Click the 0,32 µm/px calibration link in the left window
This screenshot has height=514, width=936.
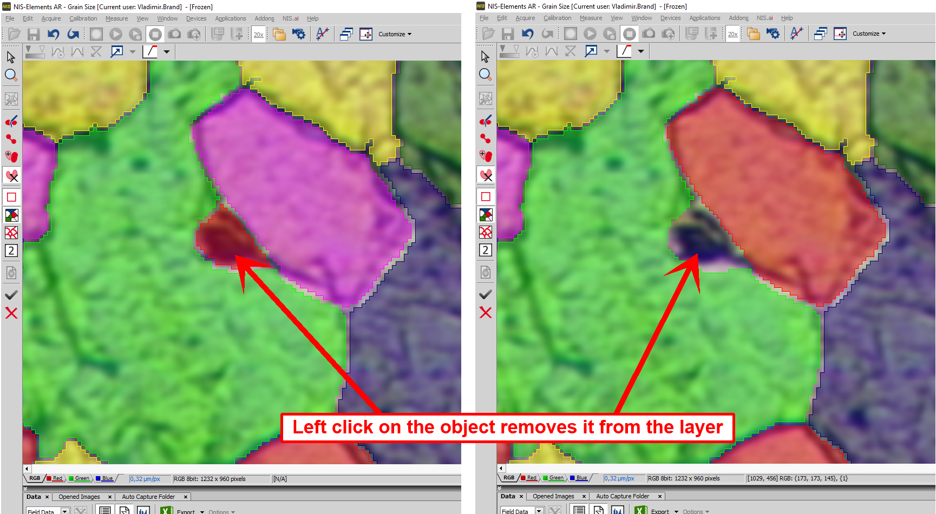tap(145, 479)
